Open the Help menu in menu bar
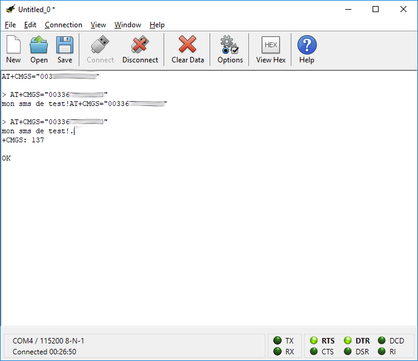This screenshot has height=361, width=418. [157, 25]
